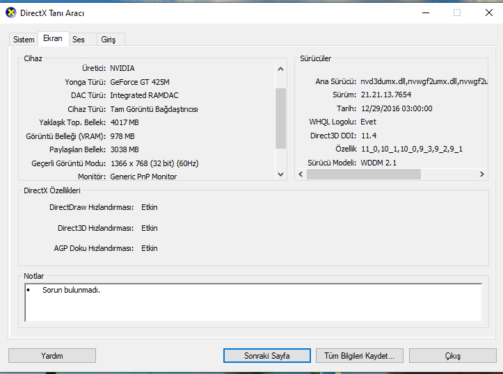503x374 pixels.
Task: Click the 4017 MB memory value
Action: pos(125,122)
